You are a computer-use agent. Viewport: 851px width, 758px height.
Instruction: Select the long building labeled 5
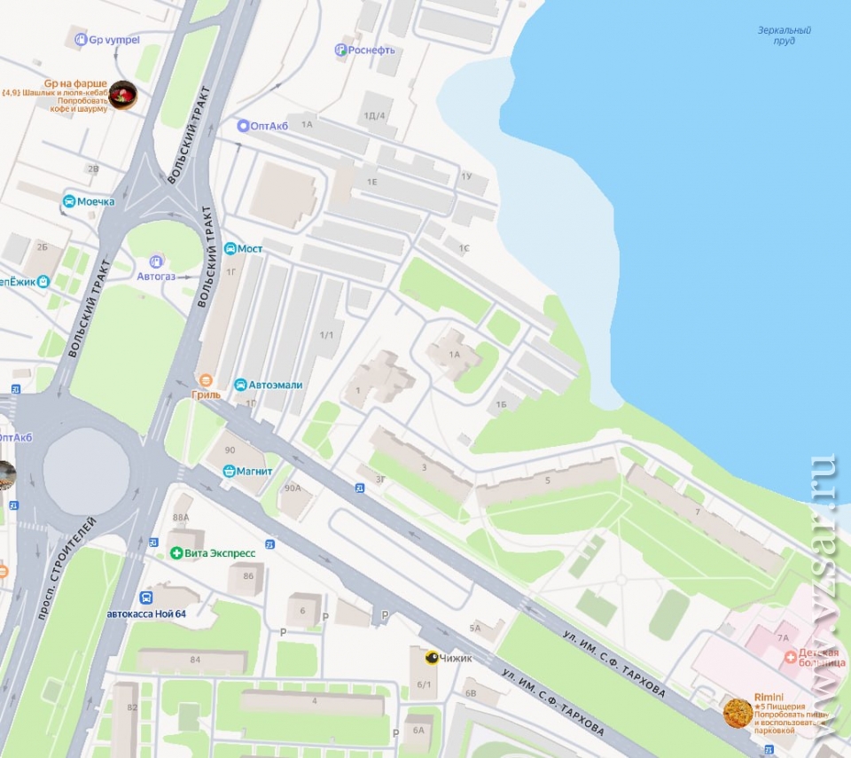(x=547, y=481)
